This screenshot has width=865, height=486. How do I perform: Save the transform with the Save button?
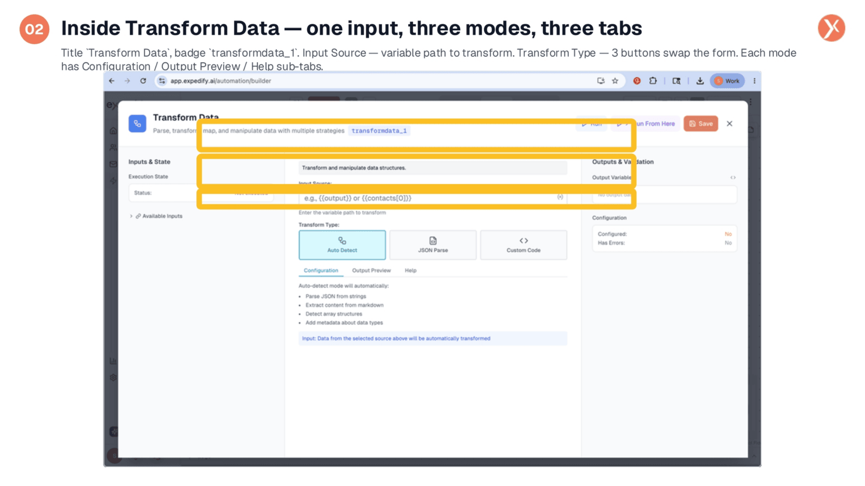pyautogui.click(x=701, y=124)
